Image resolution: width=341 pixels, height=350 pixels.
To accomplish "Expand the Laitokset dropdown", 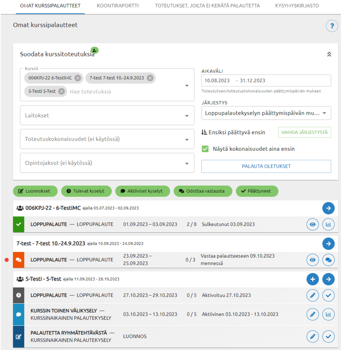I will pos(107,116).
